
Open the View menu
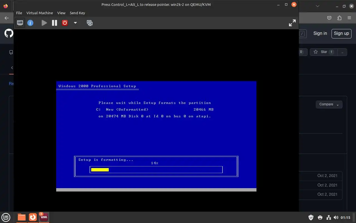pos(61,13)
